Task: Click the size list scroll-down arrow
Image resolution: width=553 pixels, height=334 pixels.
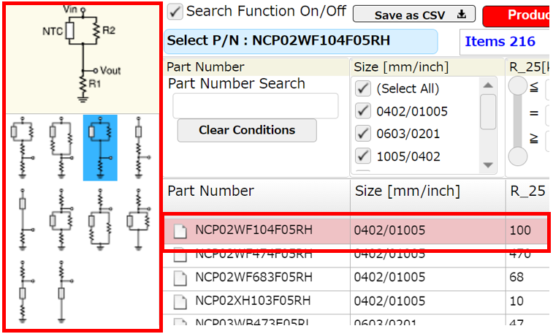Action: (x=488, y=165)
